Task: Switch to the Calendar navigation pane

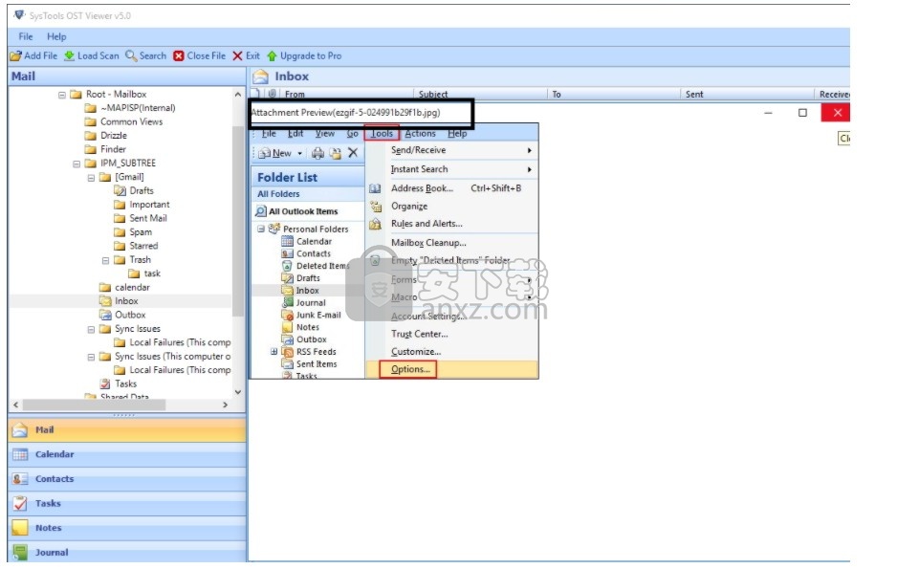Action: [127, 454]
